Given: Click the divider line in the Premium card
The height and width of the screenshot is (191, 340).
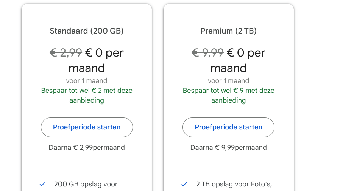Looking at the screenshot, I should click(x=228, y=169).
